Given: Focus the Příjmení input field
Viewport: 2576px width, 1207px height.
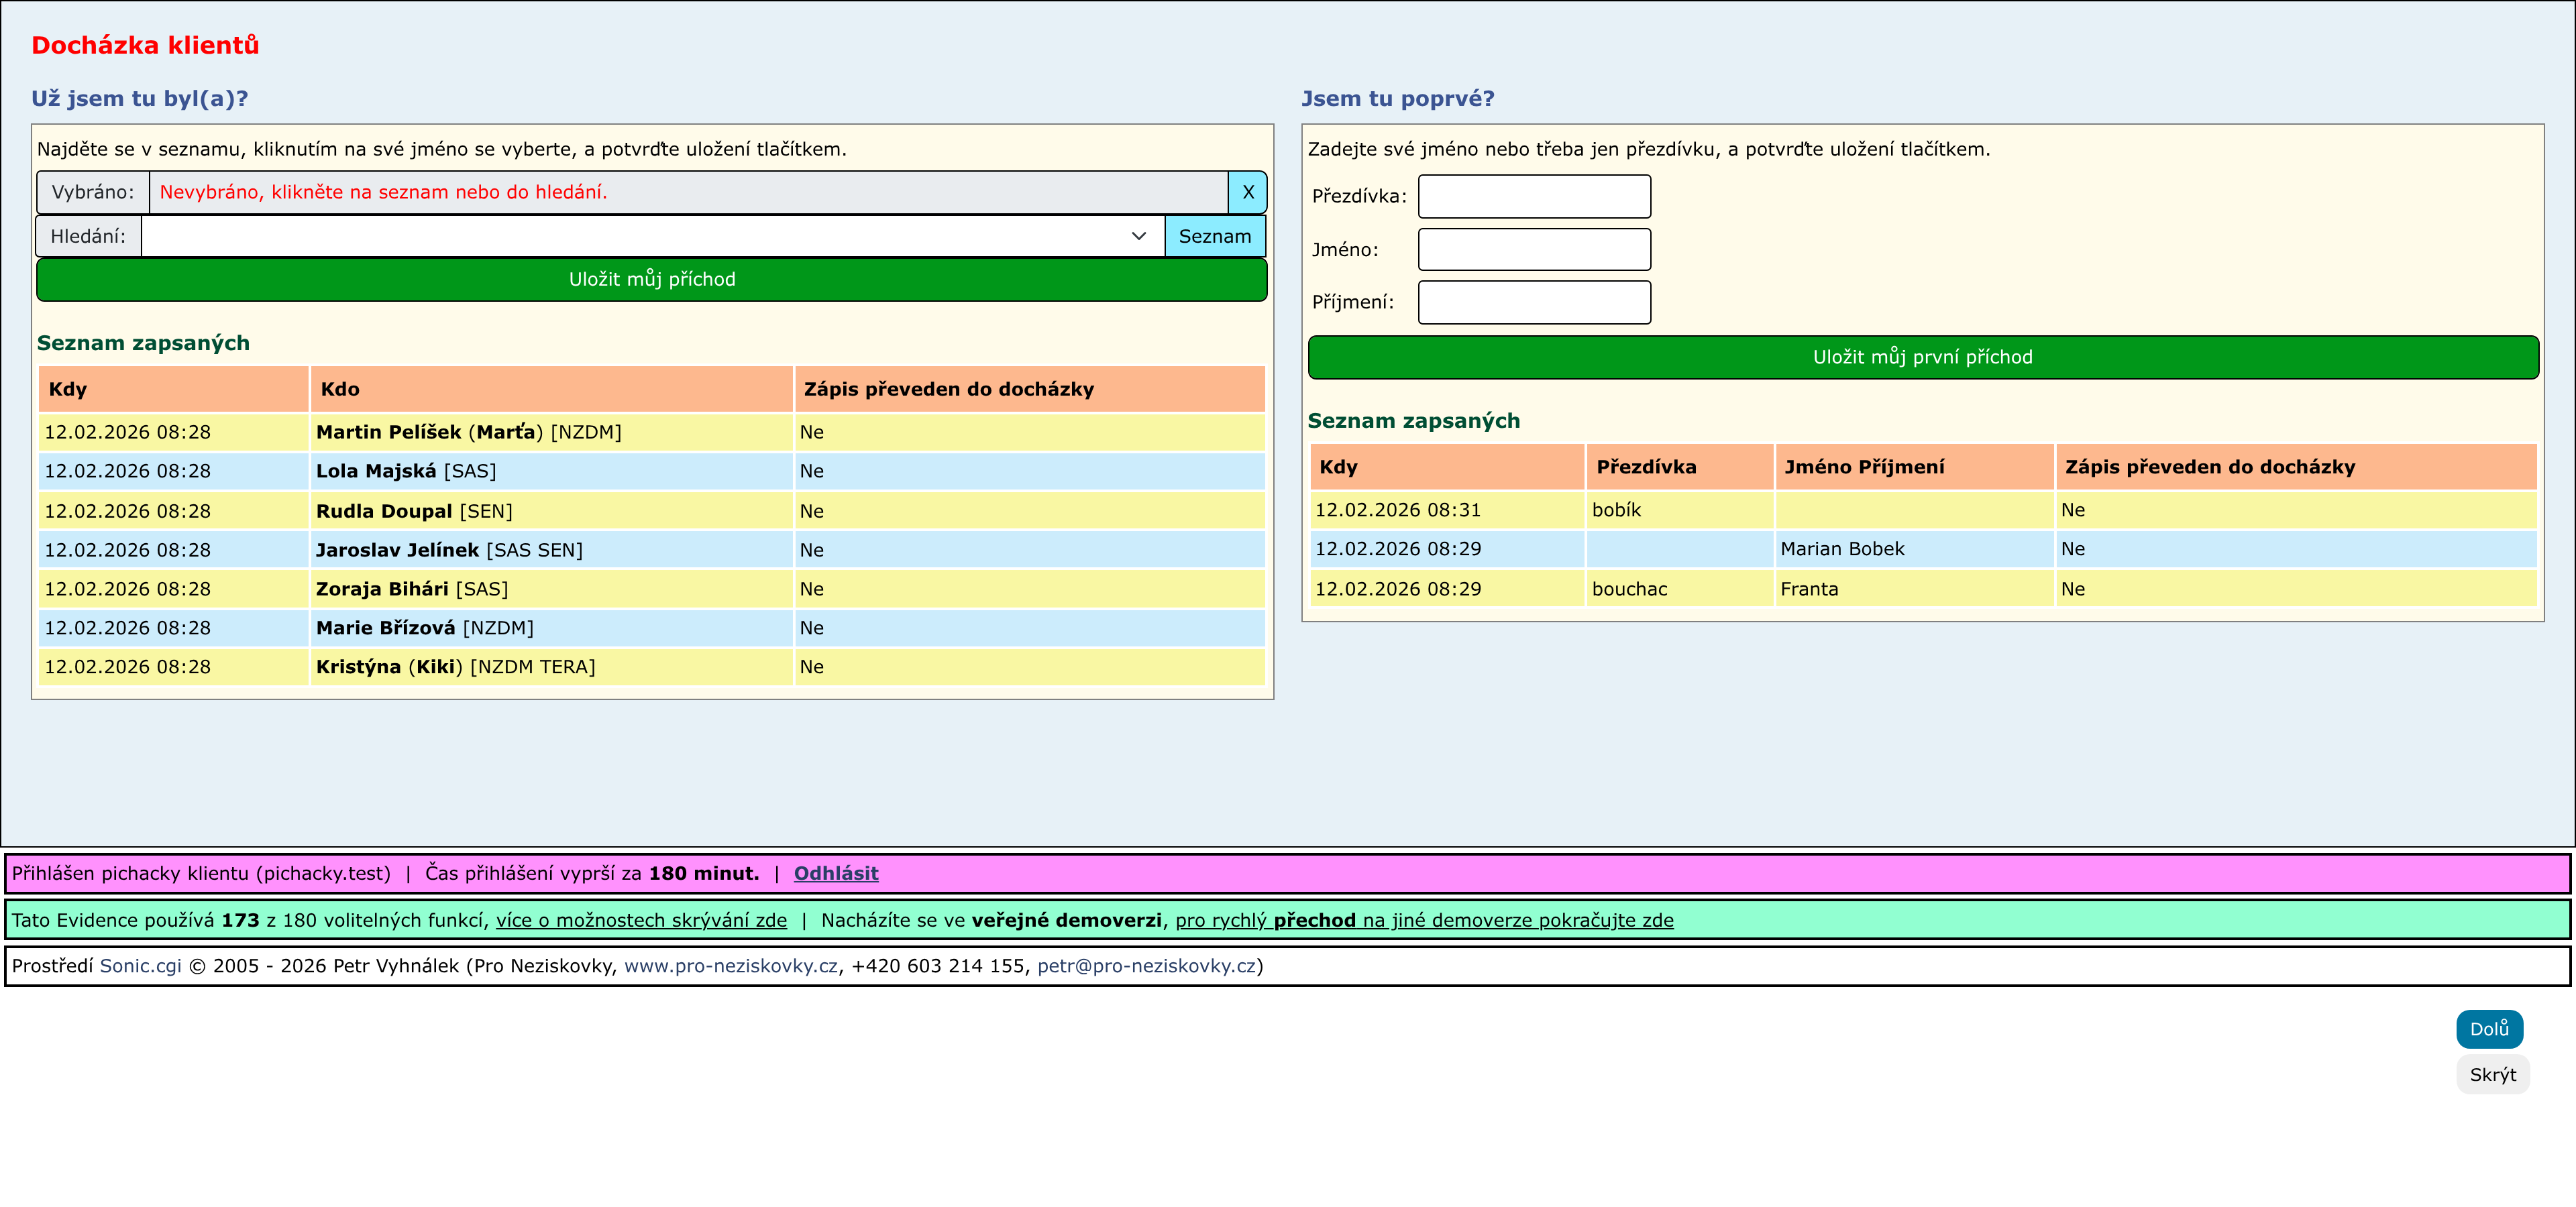Looking at the screenshot, I should pos(1533,302).
